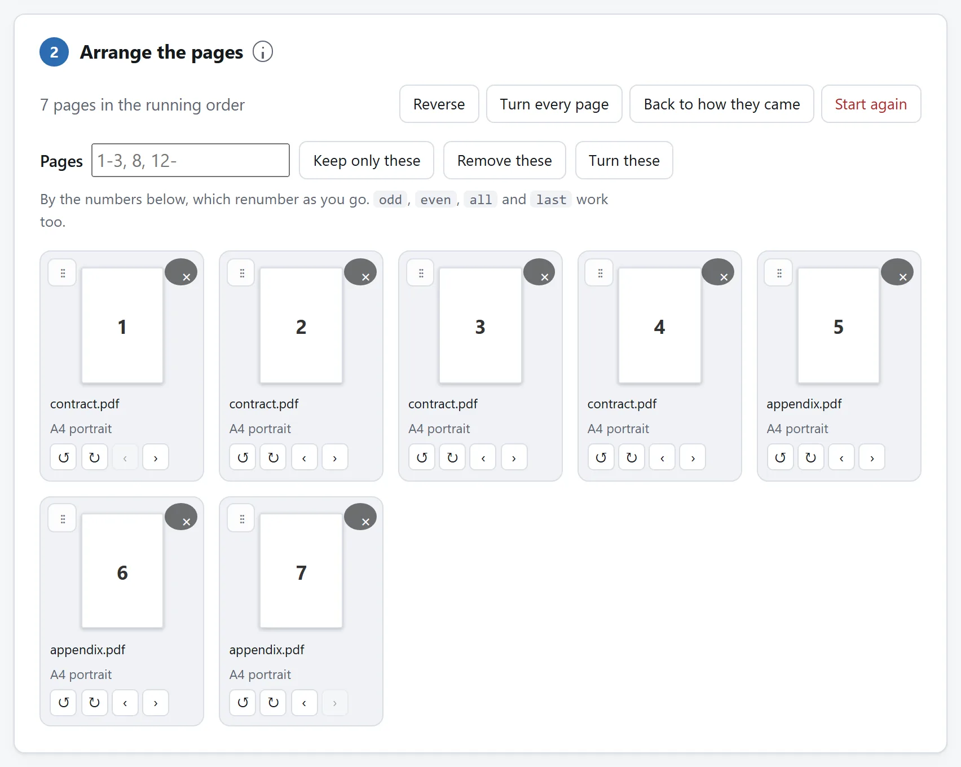Click the Remove these button
The image size is (961, 767).
[x=505, y=160]
